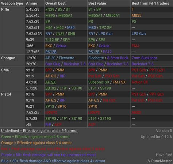
Task: Click 'M855' in the lvl 1 traders column
Action: (137, 15)
